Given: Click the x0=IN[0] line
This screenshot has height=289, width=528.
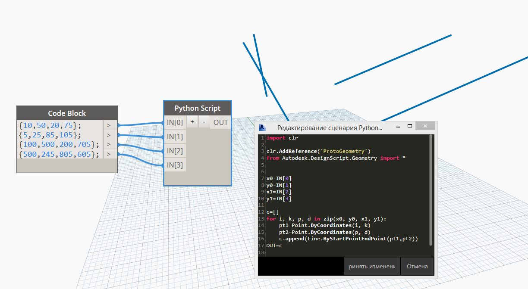Looking at the screenshot, I should click(279, 178).
